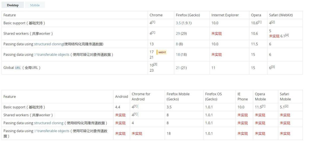Click footnote [4] beside Safari 6.1

coord(287,35)
